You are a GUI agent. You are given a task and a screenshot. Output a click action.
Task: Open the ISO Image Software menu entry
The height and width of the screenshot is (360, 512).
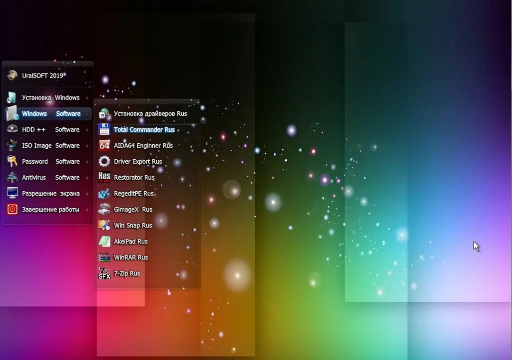pyautogui.click(x=48, y=146)
